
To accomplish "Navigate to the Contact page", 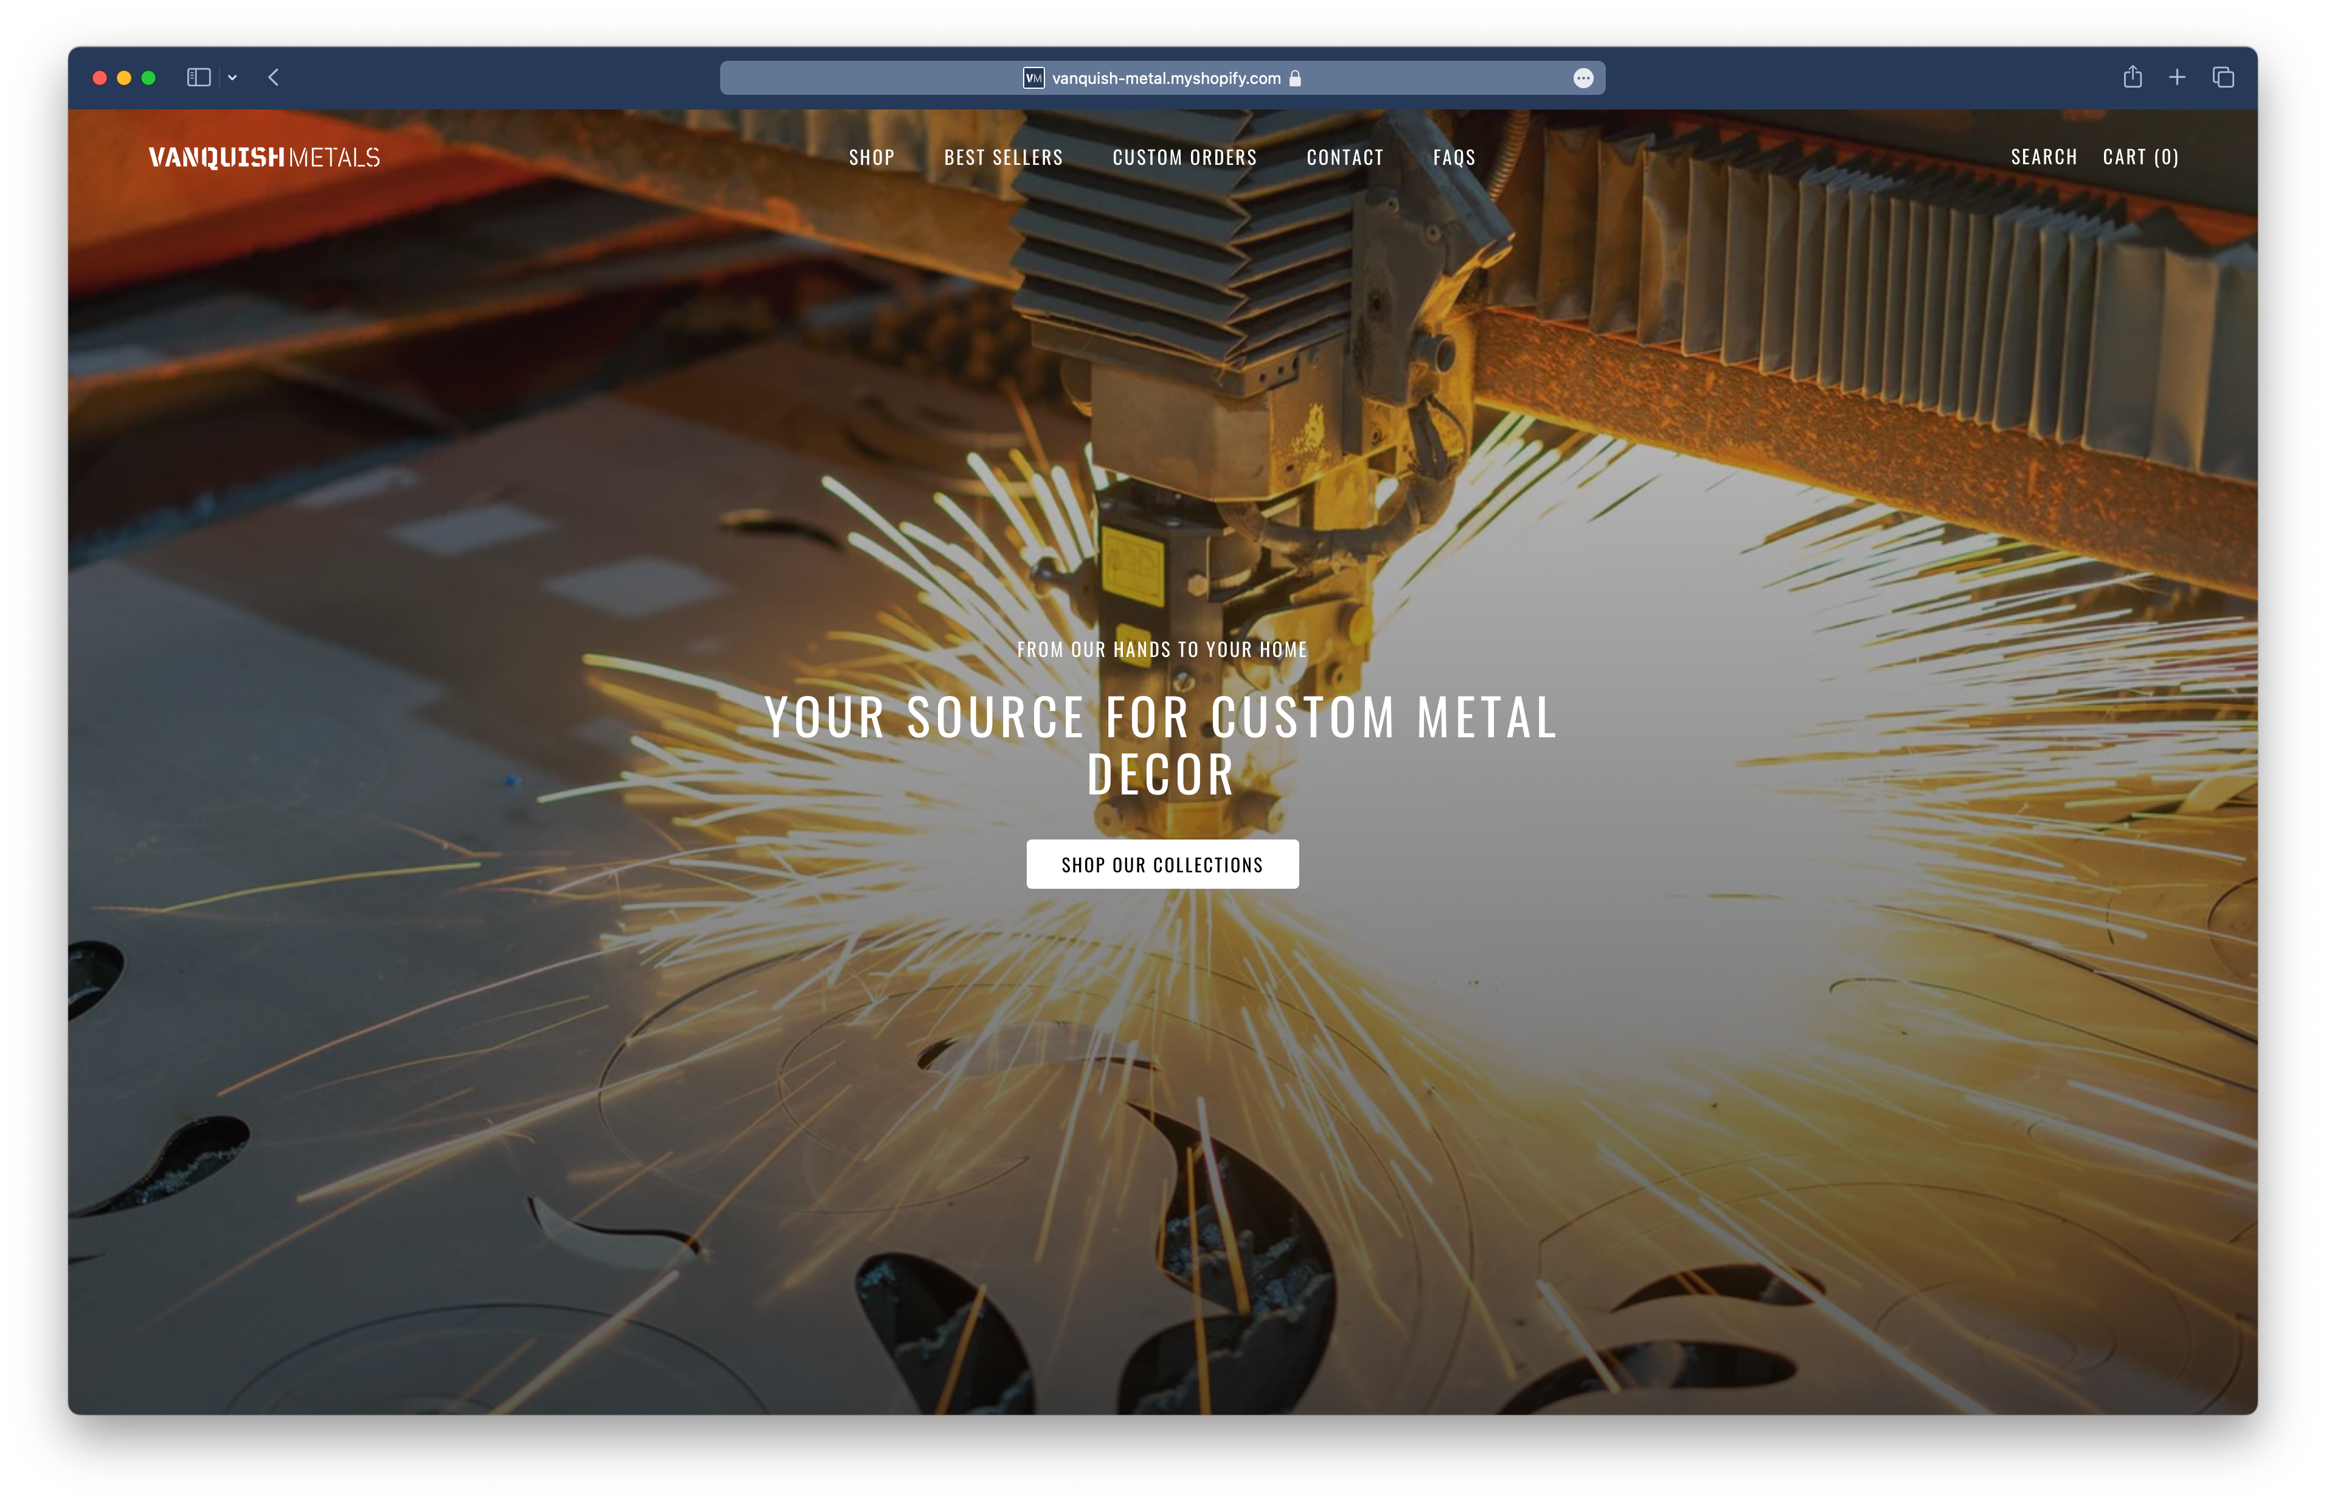I will (x=1344, y=158).
